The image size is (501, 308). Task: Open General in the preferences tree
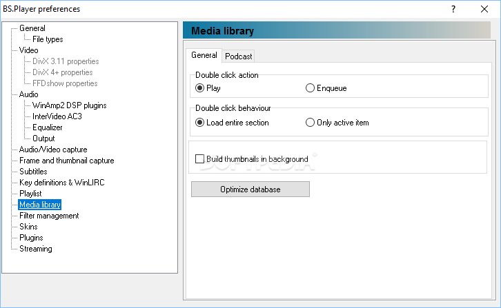click(32, 28)
